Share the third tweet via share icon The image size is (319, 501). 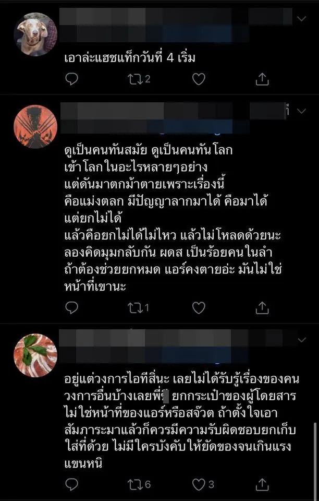262,484
